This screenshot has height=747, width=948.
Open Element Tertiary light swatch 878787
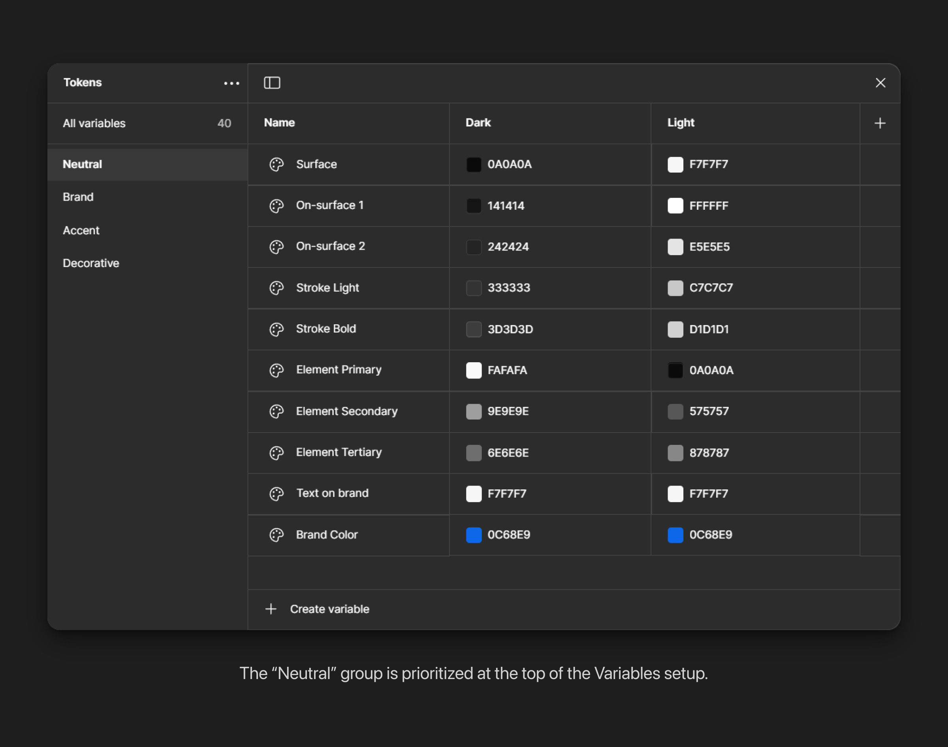coord(675,452)
